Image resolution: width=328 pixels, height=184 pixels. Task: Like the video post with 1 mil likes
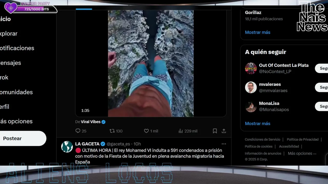(x=146, y=131)
